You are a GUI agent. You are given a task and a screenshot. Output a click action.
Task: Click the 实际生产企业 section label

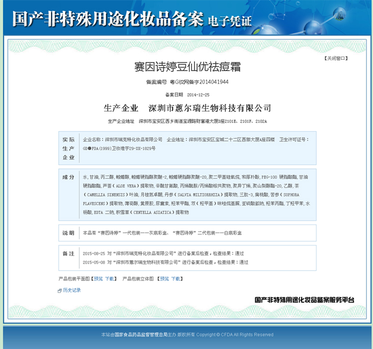(69, 148)
